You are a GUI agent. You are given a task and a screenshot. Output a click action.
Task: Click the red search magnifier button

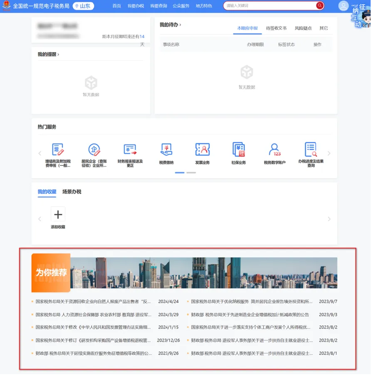coord(320,5)
